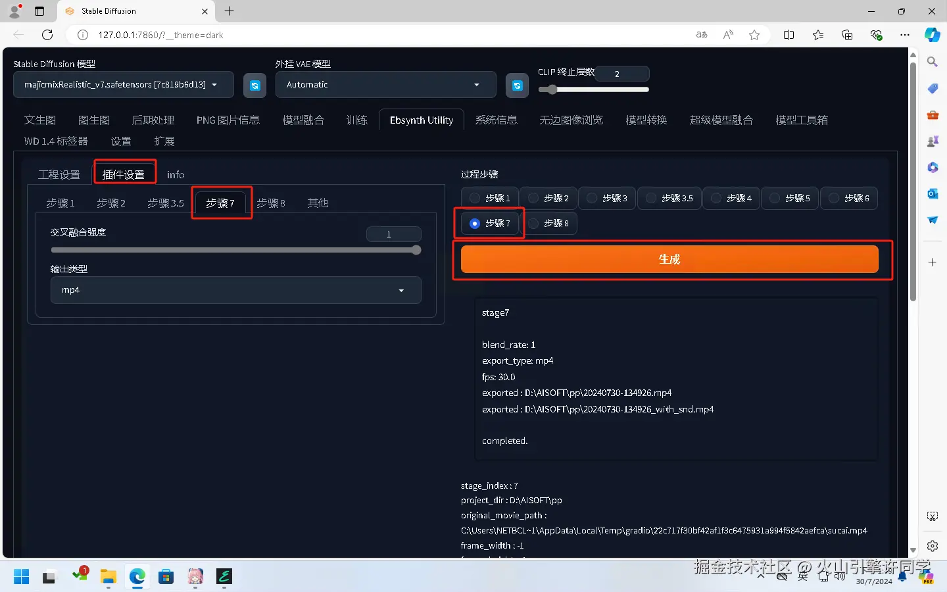
Task: Refresh the external VAE model list
Action: [x=517, y=86]
